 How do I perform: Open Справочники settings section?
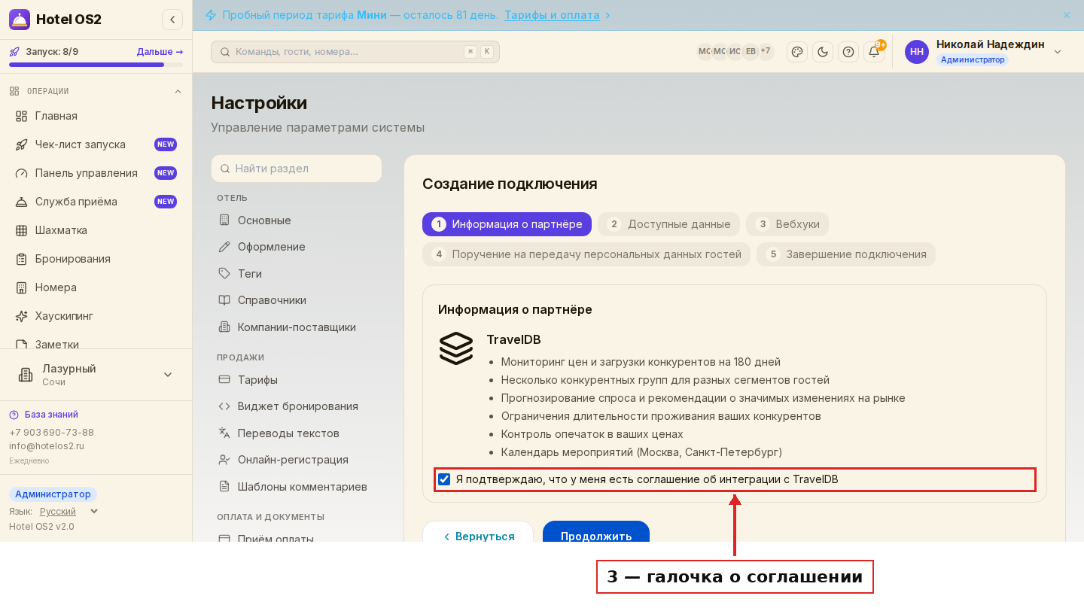(297, 300)
